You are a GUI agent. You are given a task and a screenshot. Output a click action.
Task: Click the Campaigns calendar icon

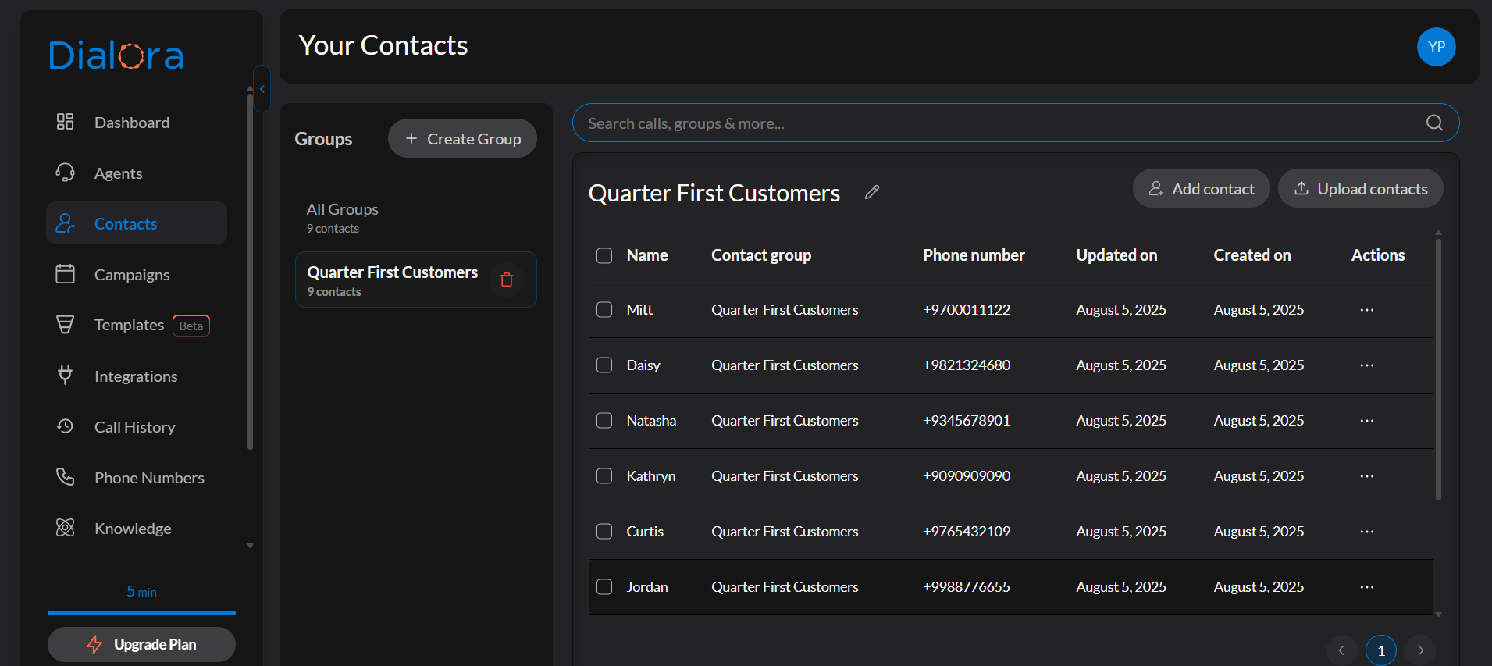coord(66,274)
